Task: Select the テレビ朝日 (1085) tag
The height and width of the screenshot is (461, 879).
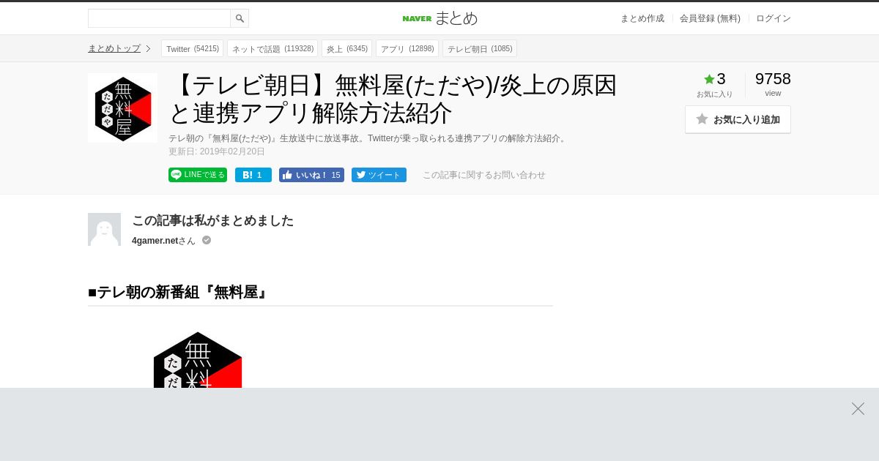Action: coord(480,48)
